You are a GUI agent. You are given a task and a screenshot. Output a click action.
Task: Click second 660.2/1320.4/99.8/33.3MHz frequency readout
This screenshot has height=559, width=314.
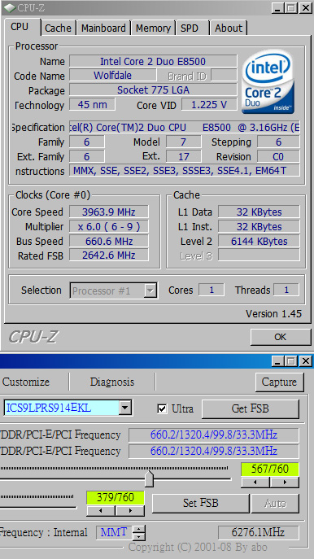(x=213, y=451)
